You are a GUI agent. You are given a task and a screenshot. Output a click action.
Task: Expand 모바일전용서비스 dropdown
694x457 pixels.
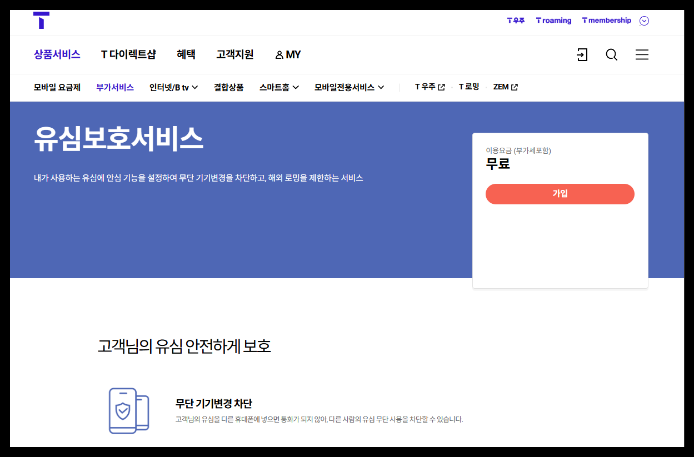350,87
